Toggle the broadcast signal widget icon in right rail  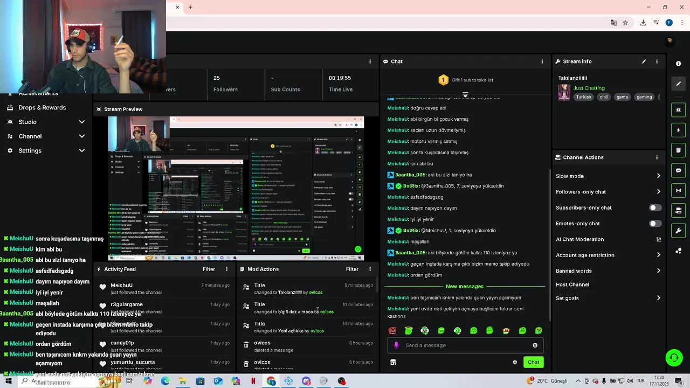(x=678, y=190)
